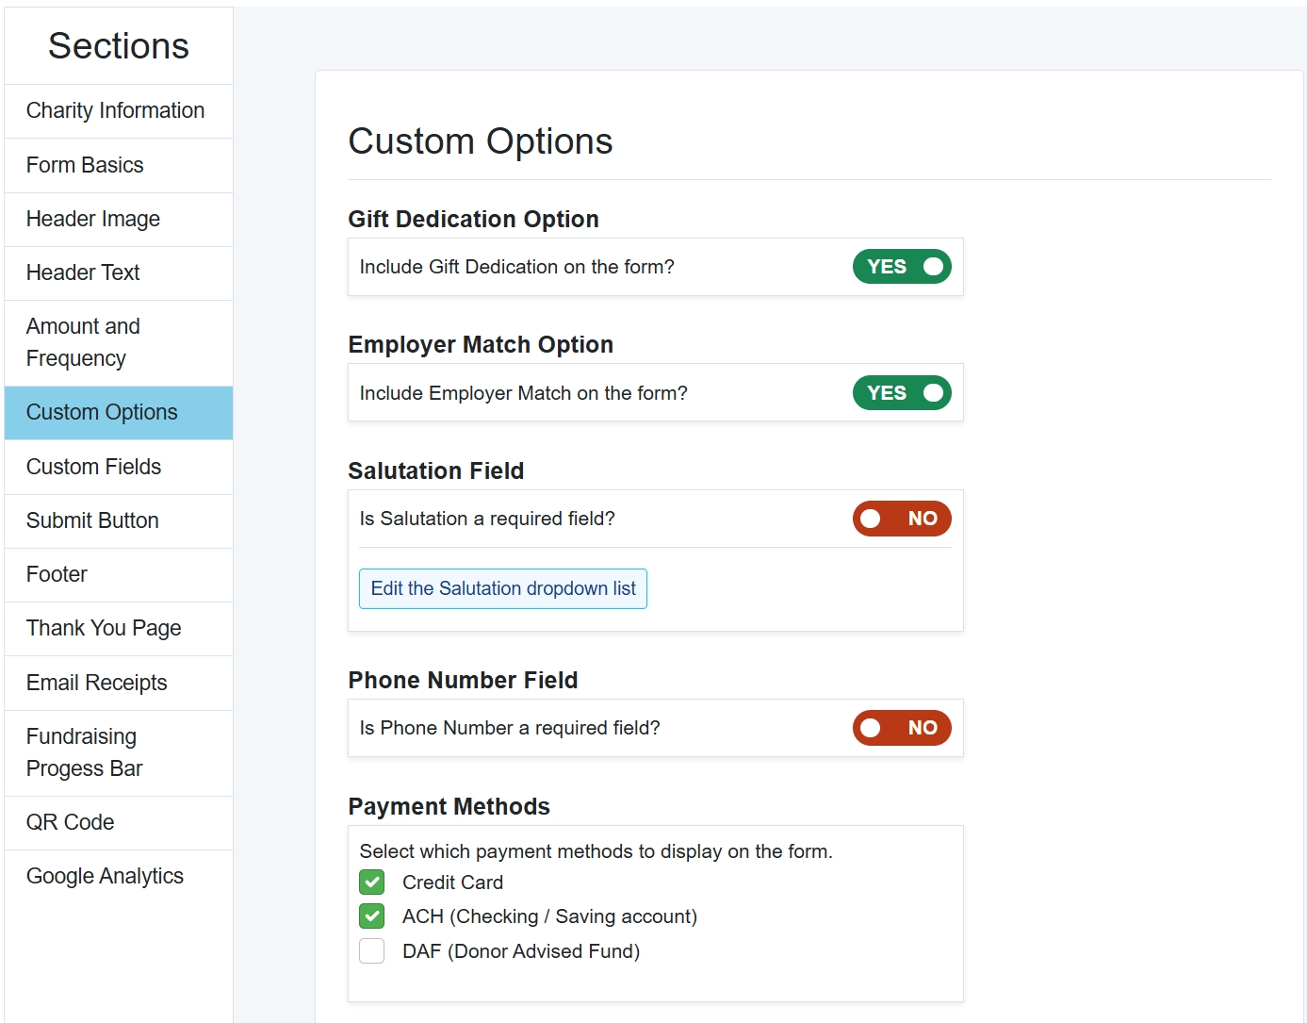This screenshot has width=1307, height=1023.
Task: Open the QR Code section
Action: point(70,822)
